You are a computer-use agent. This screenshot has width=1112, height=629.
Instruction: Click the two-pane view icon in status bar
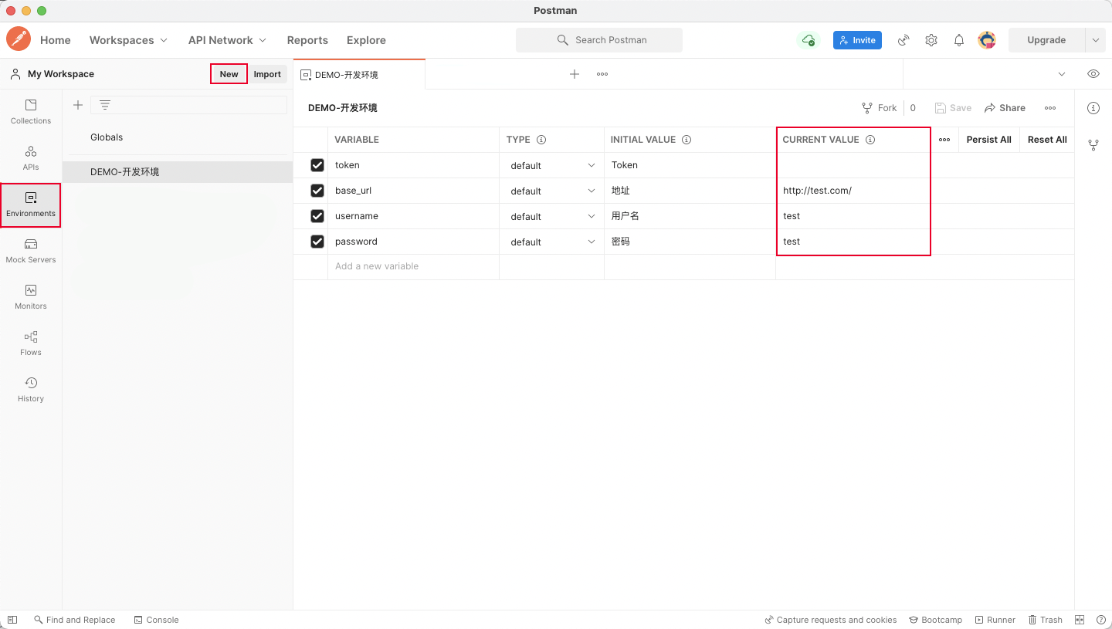(1080, 620)
